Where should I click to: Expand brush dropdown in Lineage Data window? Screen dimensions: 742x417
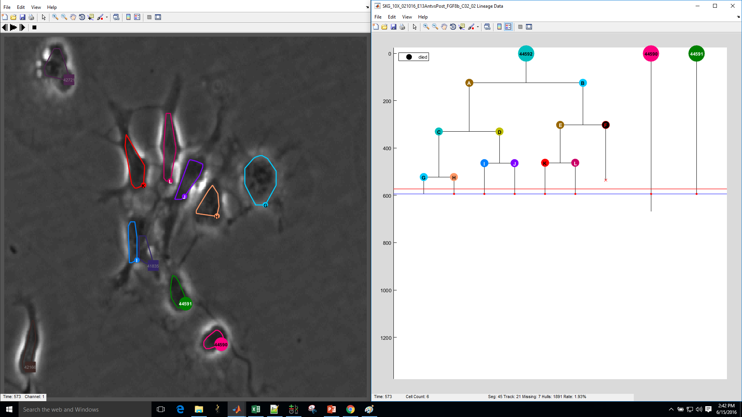coord(478,27)
